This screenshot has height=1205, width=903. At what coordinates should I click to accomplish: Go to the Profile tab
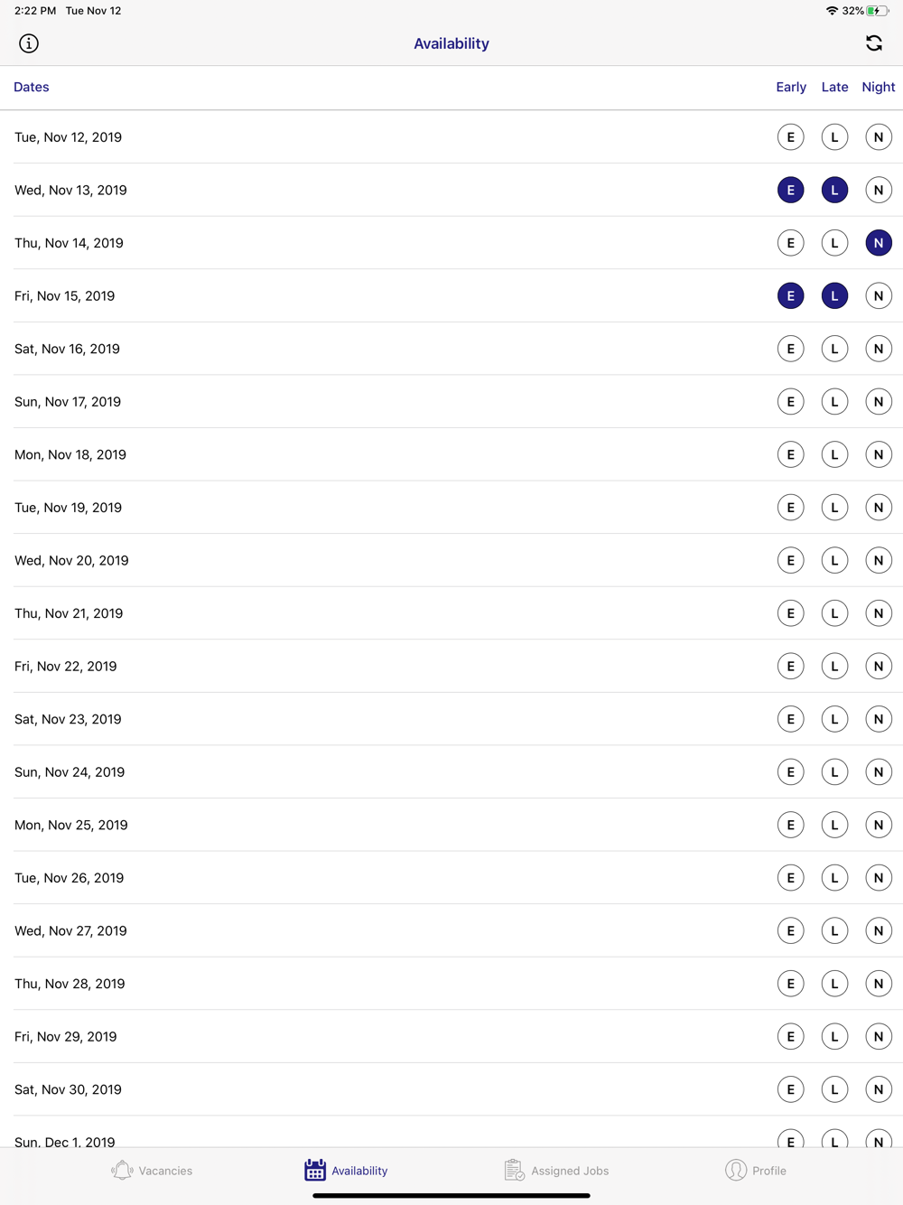pyautogui.click(x=756, y=1171)
